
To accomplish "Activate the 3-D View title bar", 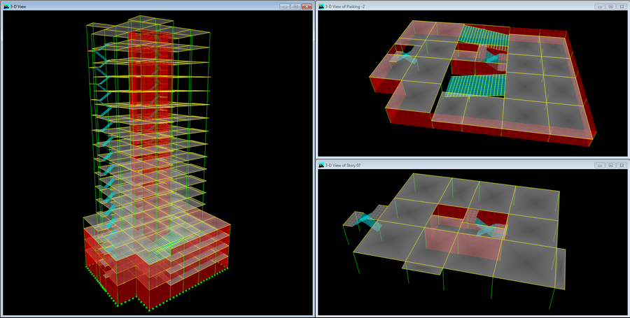I will [x=140, y=6].
